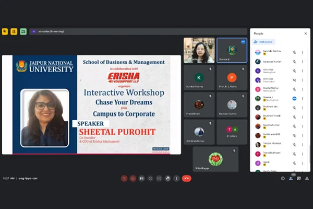This screenshot has height=209, width=313.
Task: Click the green extension icon at top
Action: [23, 31]
